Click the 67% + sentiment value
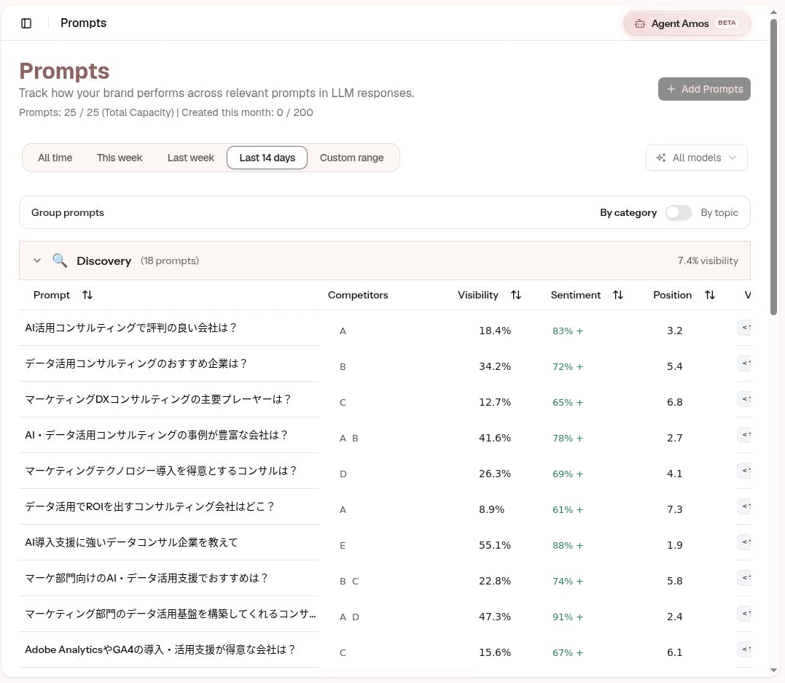The height and width of the screenshot is (683, 785). point(567,653)
